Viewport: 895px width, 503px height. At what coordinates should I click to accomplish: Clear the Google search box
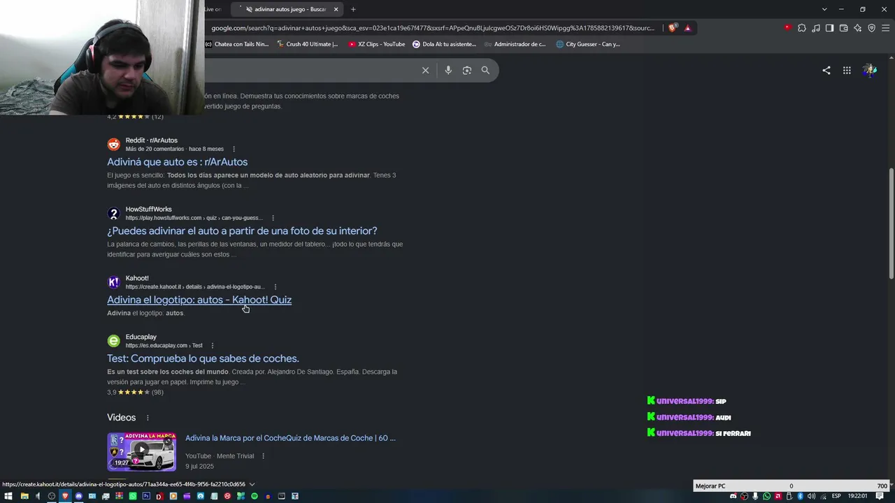point(425,70)
